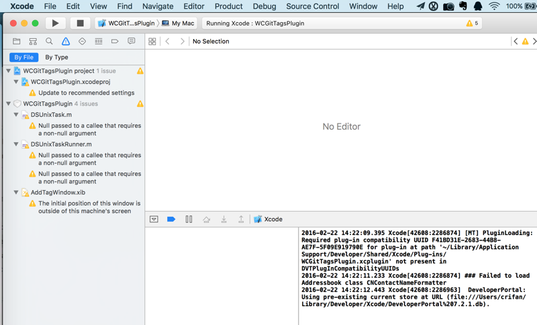
Task: Switch issue list to By File
Action: coord(24,57)
